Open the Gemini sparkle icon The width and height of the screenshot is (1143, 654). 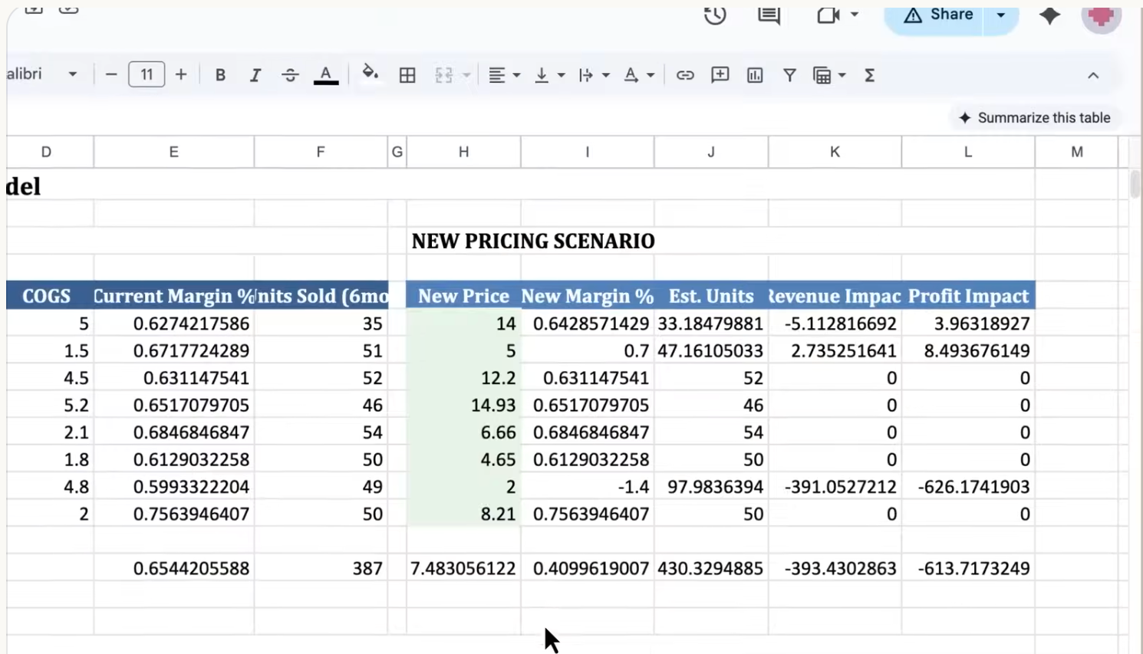tap(1049, 15)
